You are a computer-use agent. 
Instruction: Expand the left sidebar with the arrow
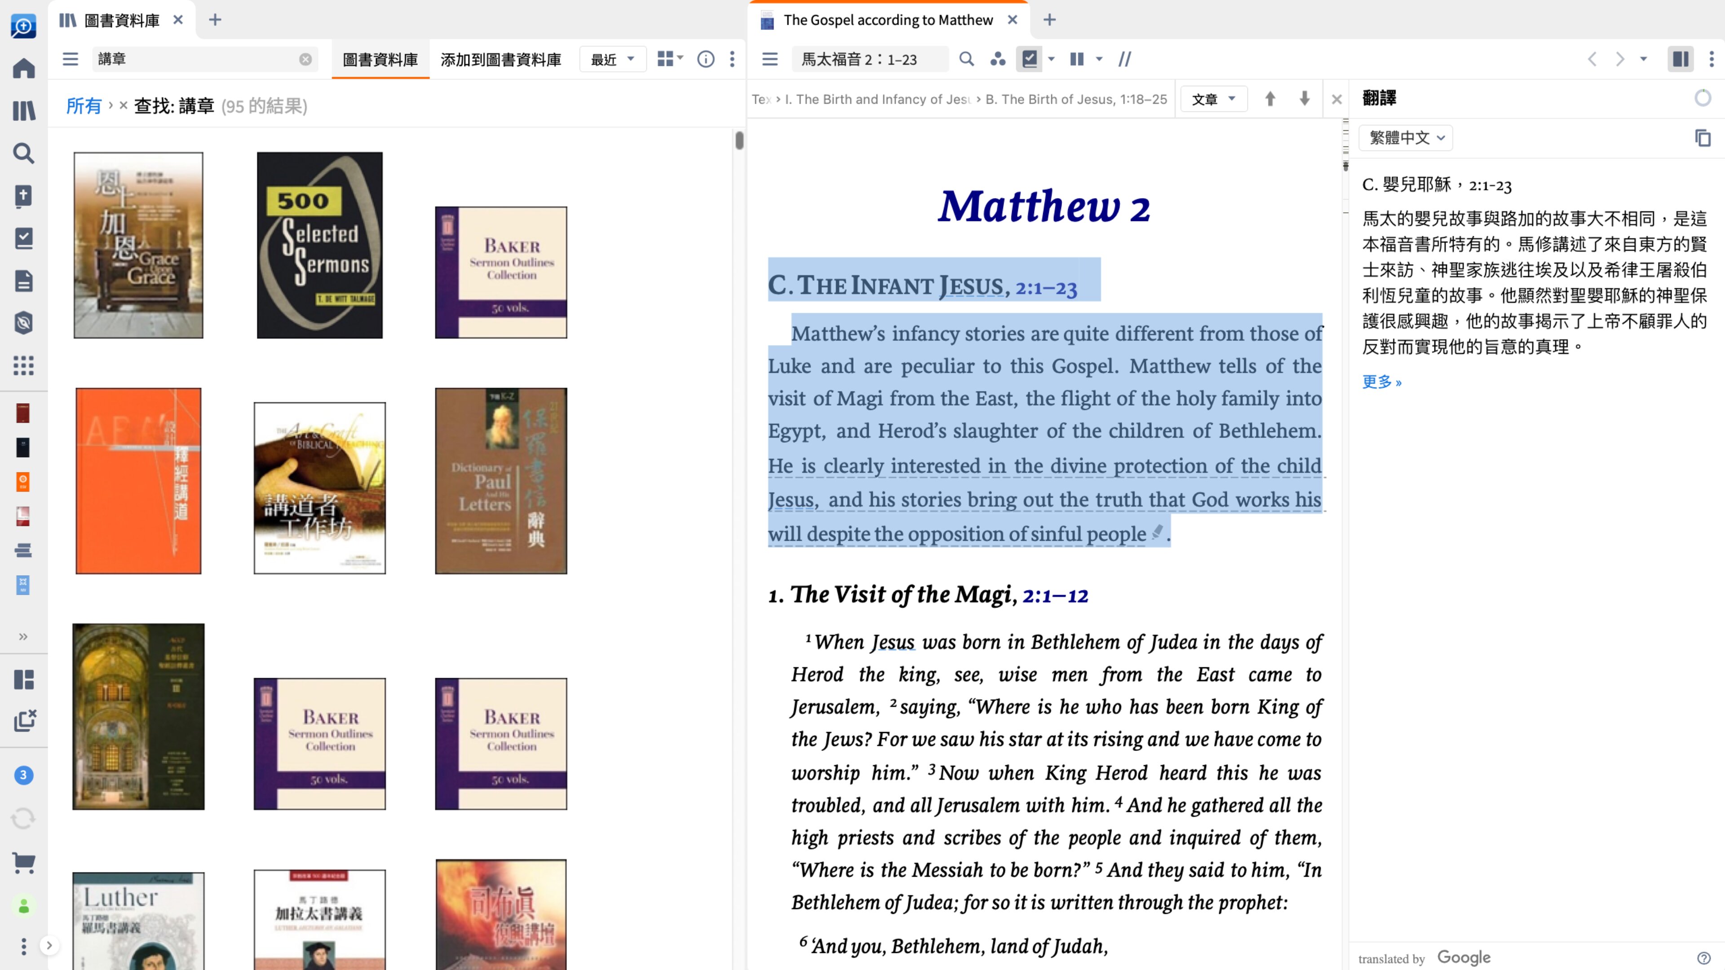point(49,945)
